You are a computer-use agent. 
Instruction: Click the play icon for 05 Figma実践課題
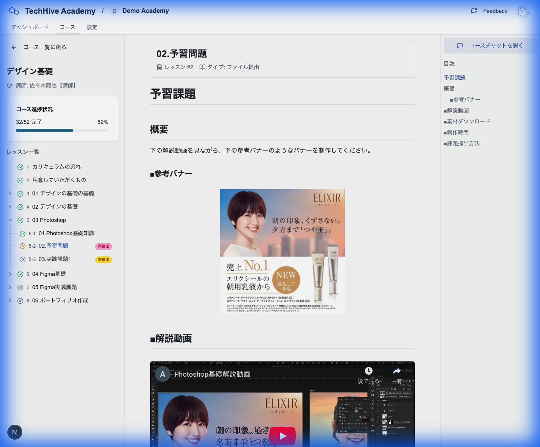click(20, 288)
